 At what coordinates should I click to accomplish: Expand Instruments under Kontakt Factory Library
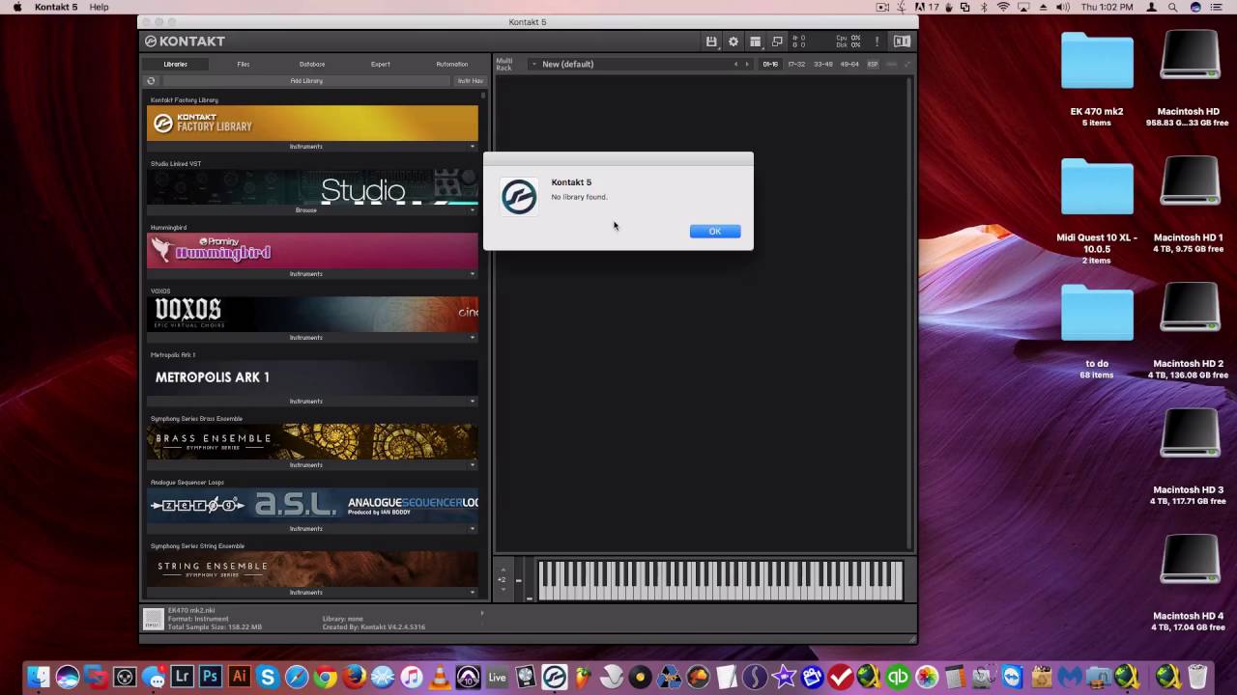(312, 146)
